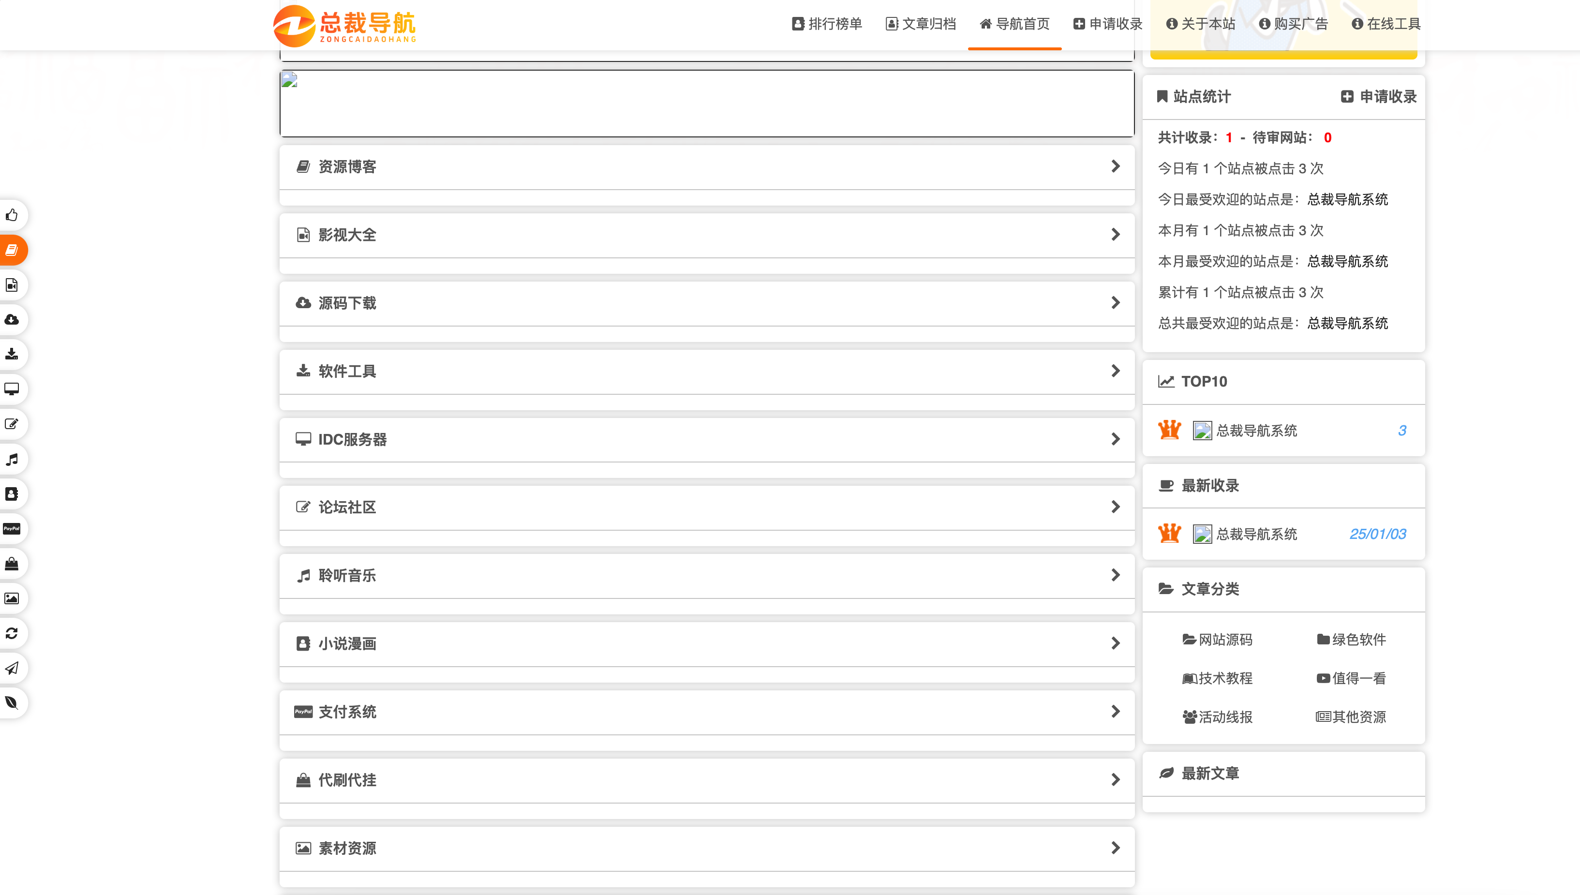Open the 绿色软件 article category
Screen dimensions: 1580x895
(x=1351, y=639)
